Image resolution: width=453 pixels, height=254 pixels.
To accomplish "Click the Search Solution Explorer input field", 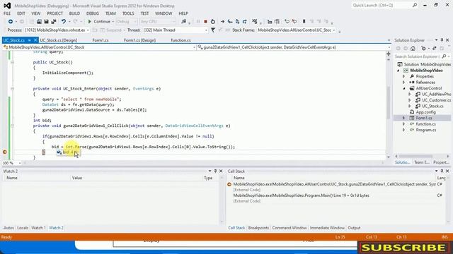I will (417, 56).
